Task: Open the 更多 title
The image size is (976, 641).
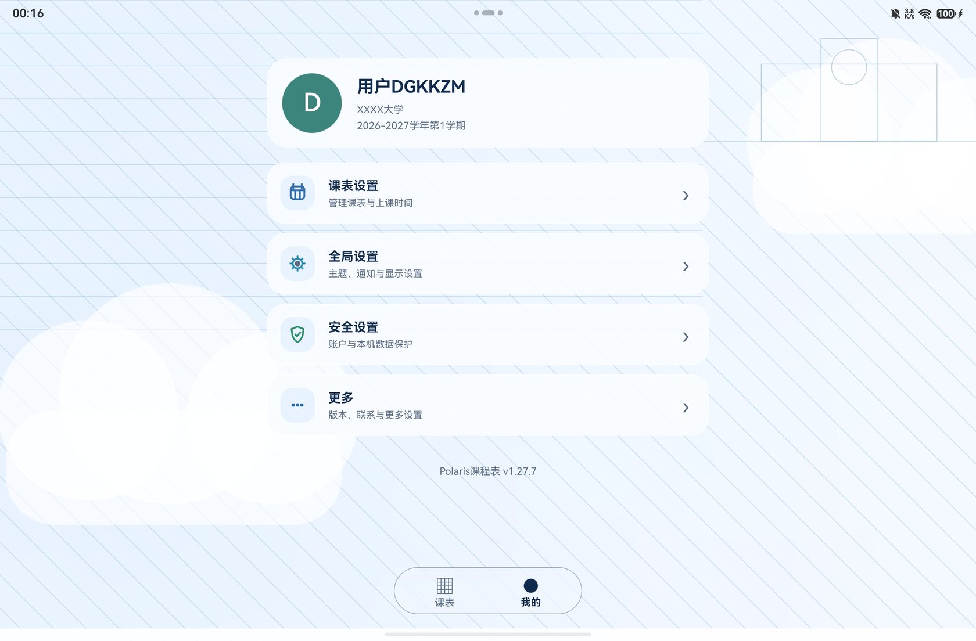Action: tap(341, 398)
